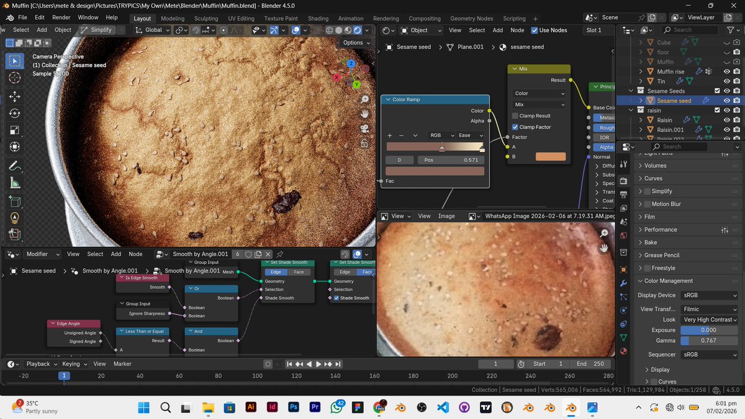The width and height of the screenshot is (745, 419).
Task: Click the viewport zoom magnifier icon
Action: 366,99
